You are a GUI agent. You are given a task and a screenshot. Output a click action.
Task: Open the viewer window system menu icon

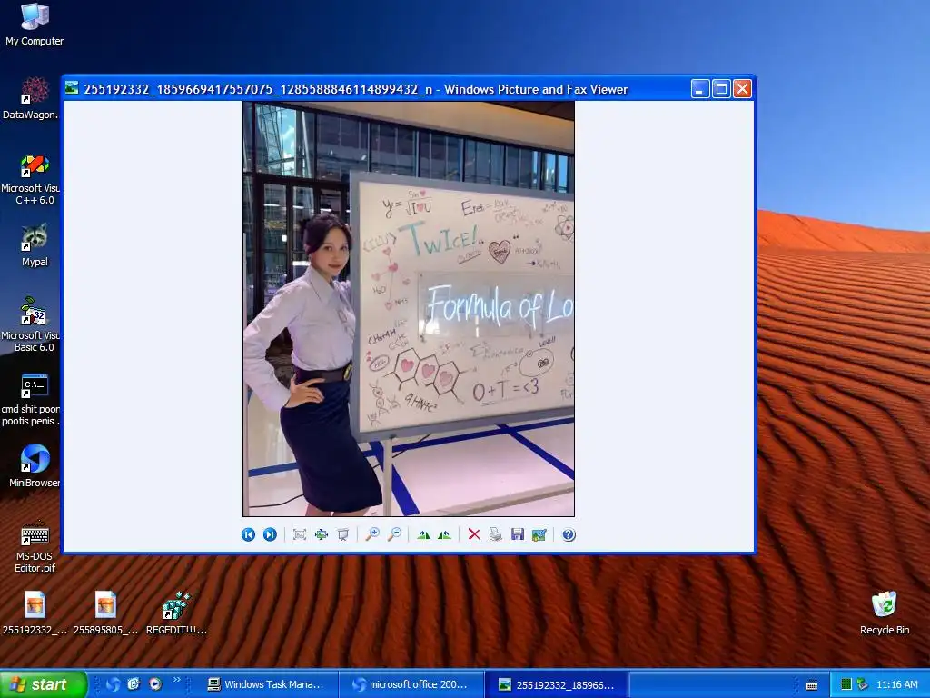72,88
